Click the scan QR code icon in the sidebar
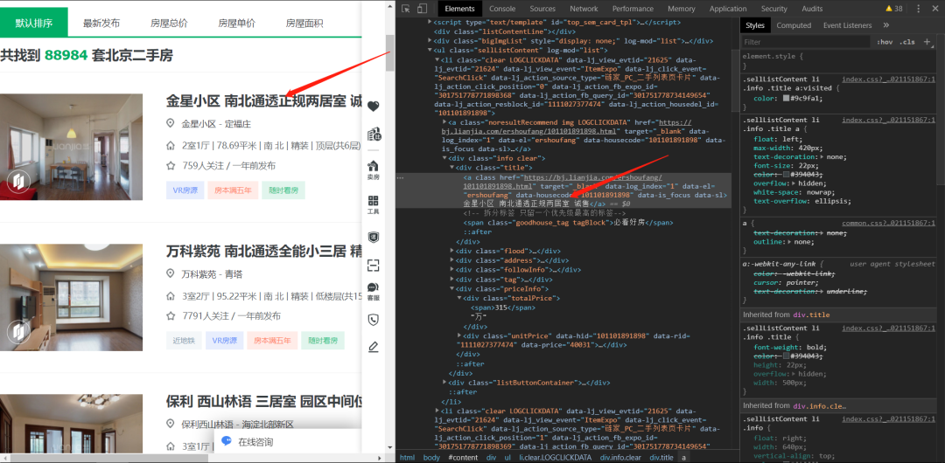 [x=373, y=265]
